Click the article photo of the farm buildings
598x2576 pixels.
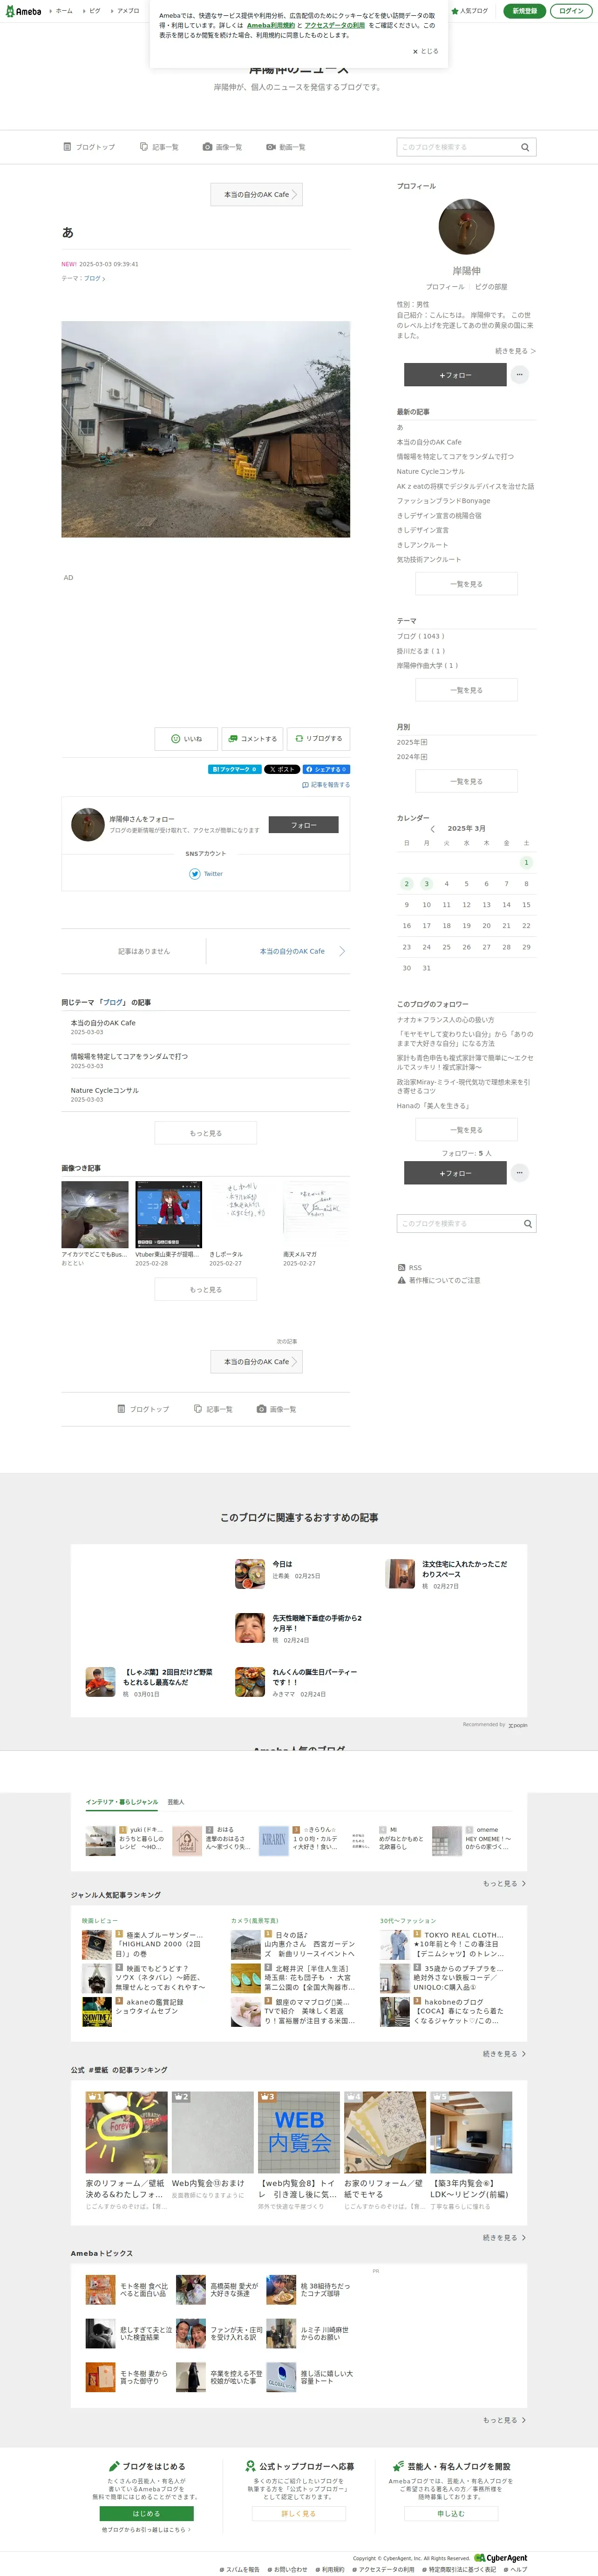click(205, 429)
